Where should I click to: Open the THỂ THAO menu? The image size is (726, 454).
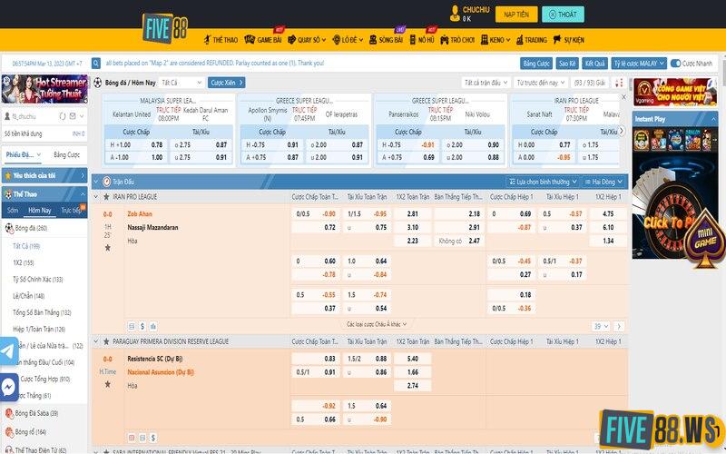(221, 40)
